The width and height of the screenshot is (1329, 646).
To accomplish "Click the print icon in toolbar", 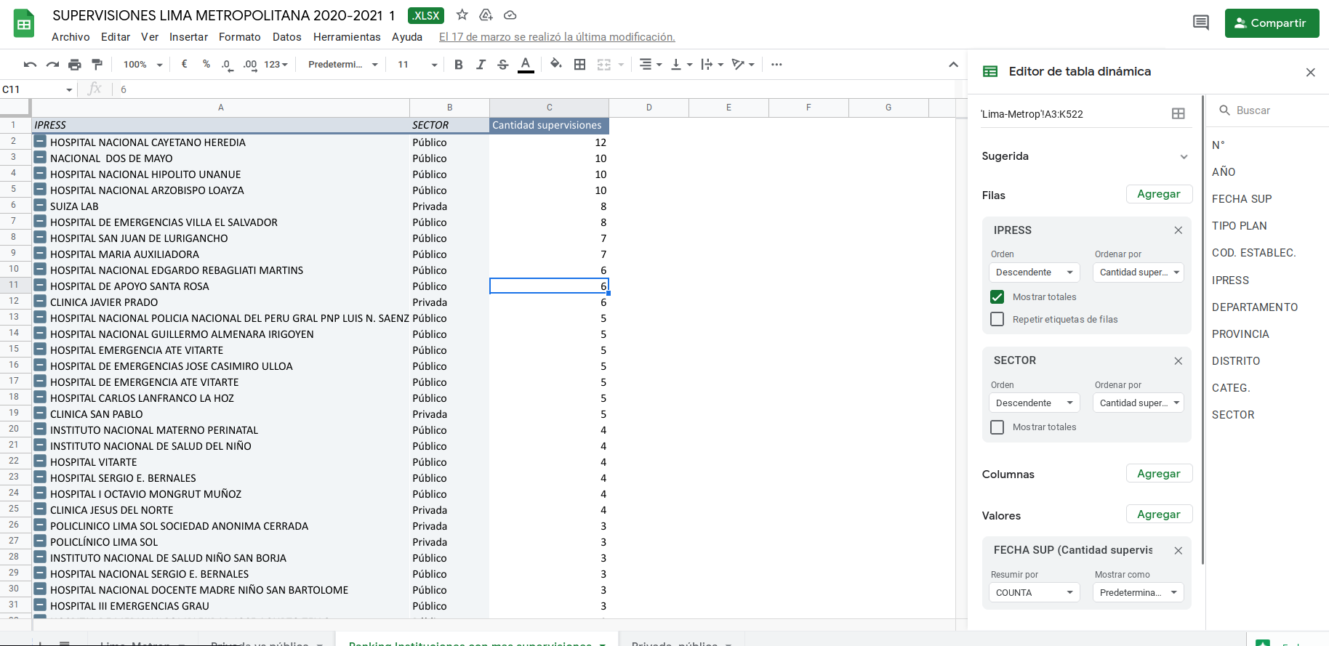I will 74,65.
